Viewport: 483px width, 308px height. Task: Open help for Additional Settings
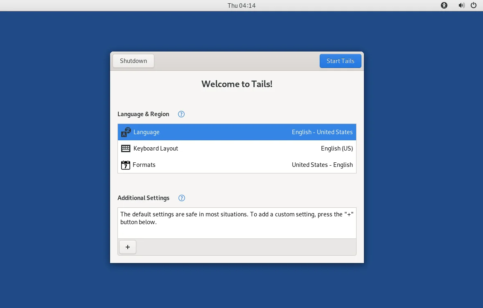tap(182, 198)
